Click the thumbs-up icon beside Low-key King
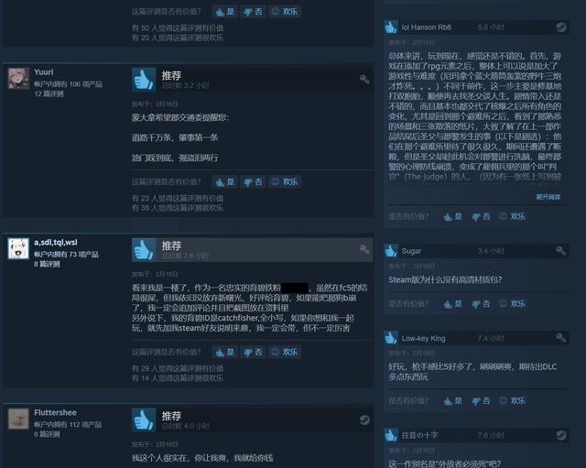Image resolution: width=586 pixels, height=468 pixels. coord(391,338)
